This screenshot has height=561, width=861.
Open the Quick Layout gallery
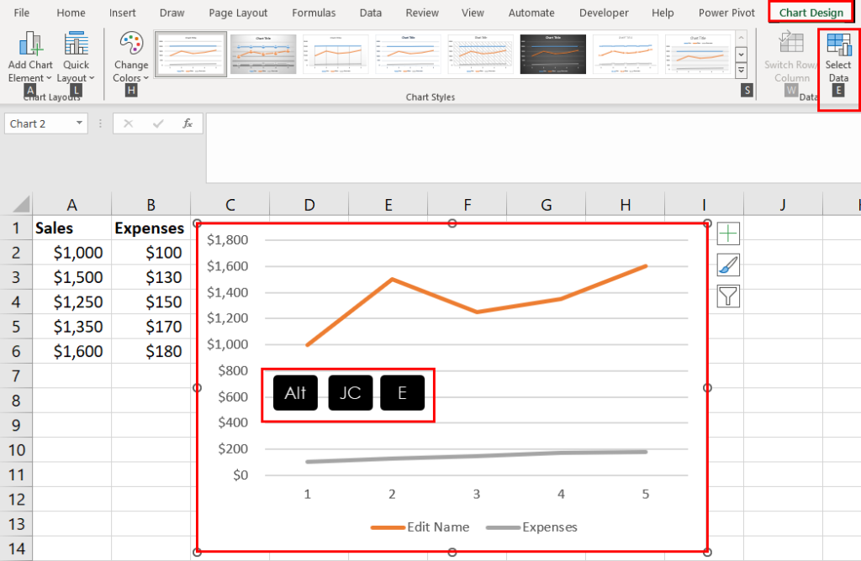point(76,57)
